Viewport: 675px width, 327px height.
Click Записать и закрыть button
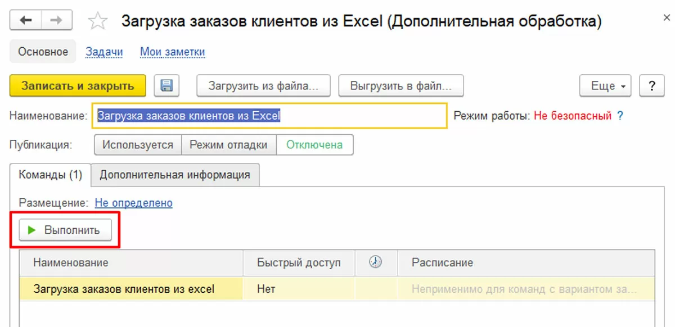click(x=78, y=86)
